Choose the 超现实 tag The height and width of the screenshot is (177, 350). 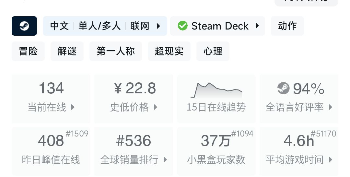(x=169, y=51)
